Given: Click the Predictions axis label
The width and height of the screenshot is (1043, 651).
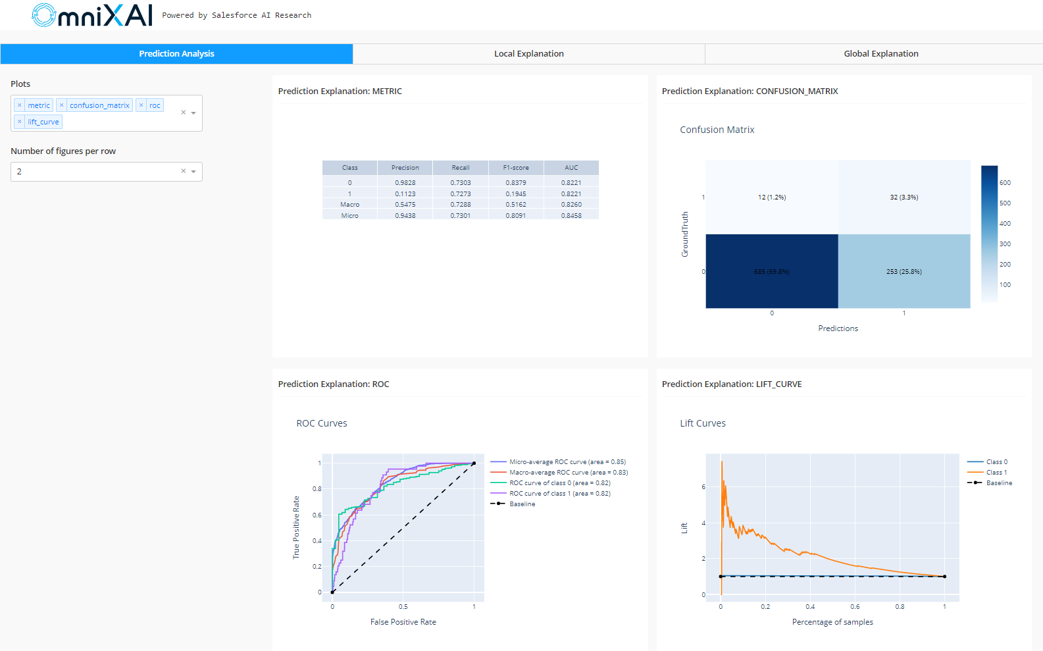Looking at the screenshot, I should (x=838, y=328).
